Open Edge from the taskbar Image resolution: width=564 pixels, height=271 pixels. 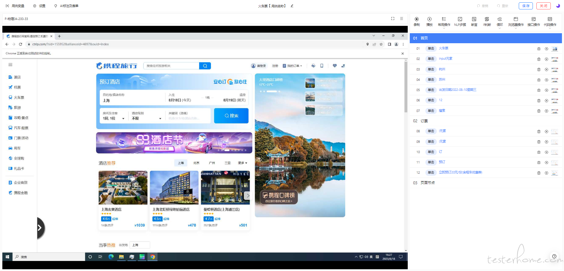pos(111,257)
